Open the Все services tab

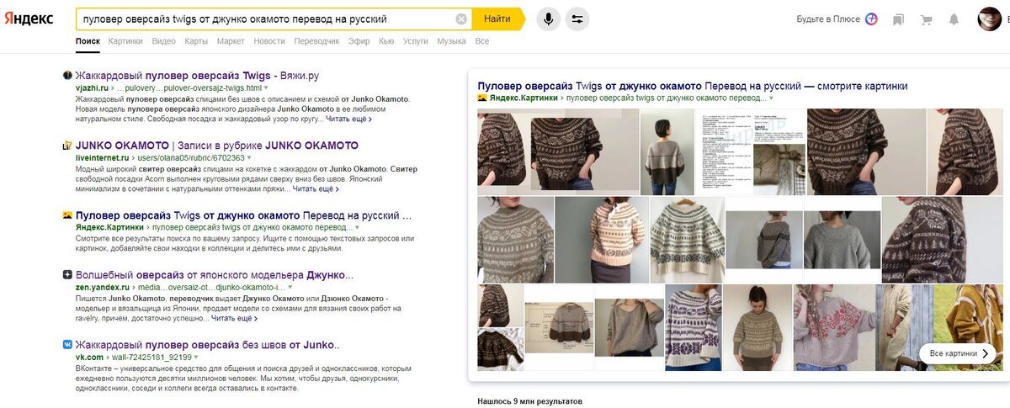click(481, 40)
